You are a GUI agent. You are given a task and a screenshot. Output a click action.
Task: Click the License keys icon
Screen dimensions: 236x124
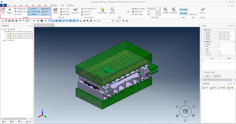[x=203, y=9]
